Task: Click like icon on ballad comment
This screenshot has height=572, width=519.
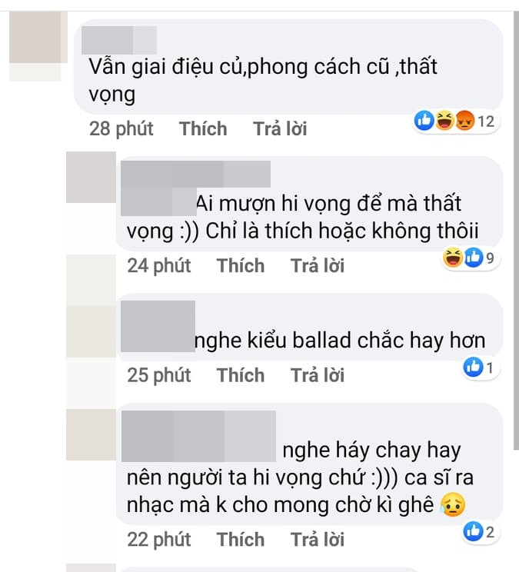Action: coord(474,367)
